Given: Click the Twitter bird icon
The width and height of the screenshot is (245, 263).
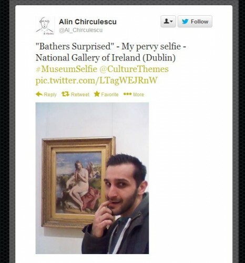Looking at the screenshot, I should coord(185,22).
